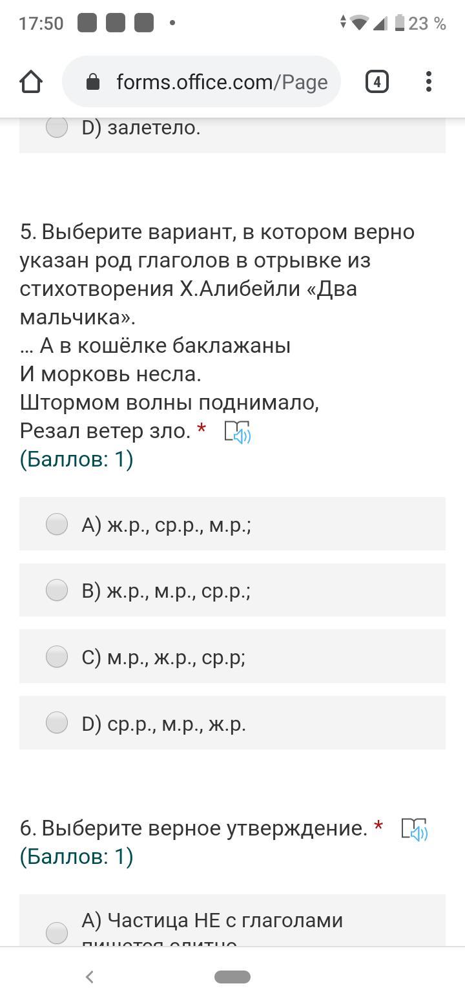Mark answer D) ср.р., м.р., ж.р.
465x1008 pixels.
[57, 722]
